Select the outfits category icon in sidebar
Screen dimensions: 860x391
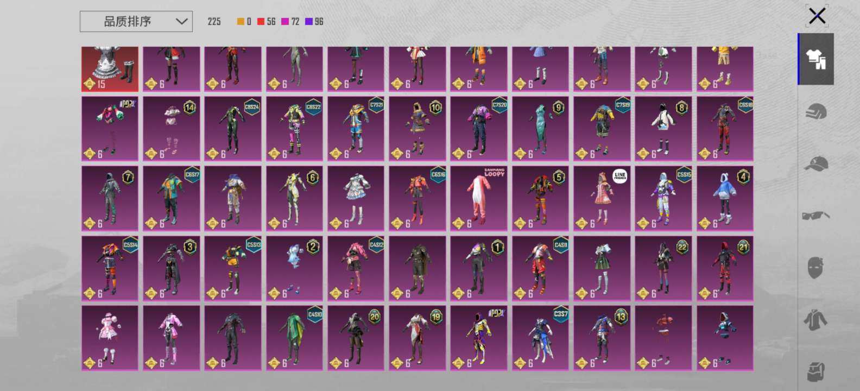point(816,59)
